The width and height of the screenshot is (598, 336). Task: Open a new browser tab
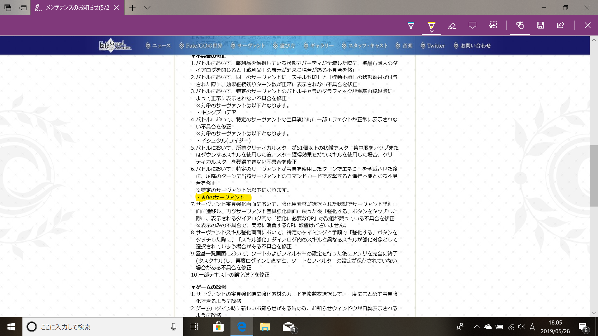(132, 7)
